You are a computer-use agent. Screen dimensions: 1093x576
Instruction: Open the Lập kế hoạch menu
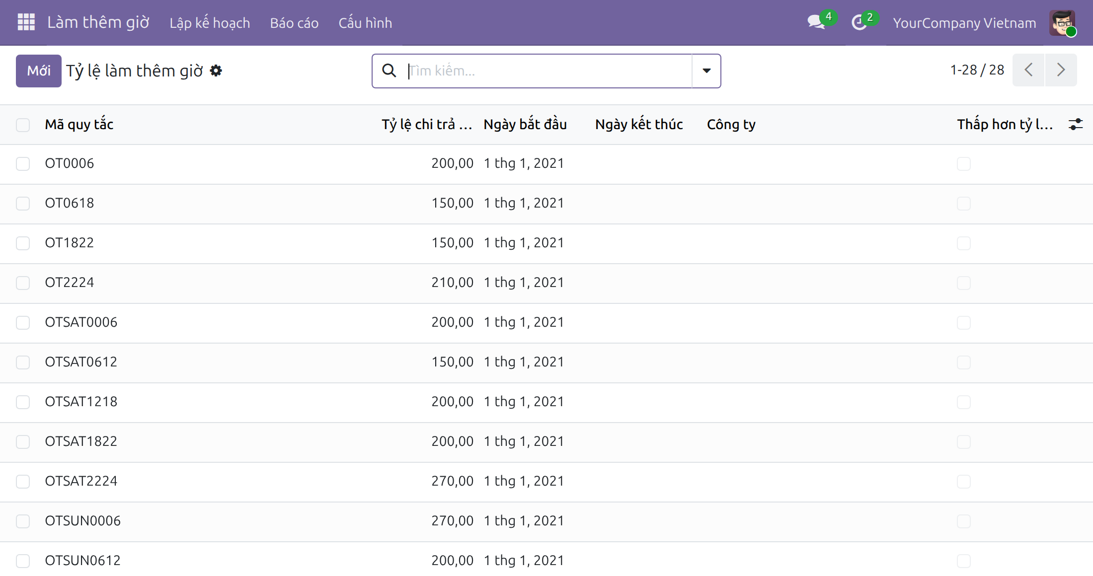click(x=210, y=23)
